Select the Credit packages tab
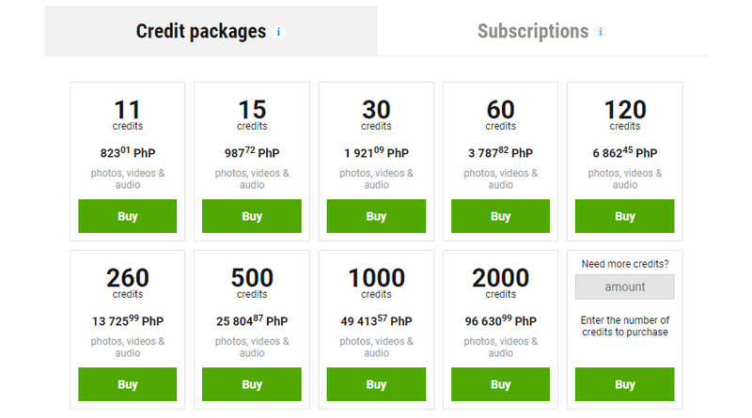 pos(201,31)
